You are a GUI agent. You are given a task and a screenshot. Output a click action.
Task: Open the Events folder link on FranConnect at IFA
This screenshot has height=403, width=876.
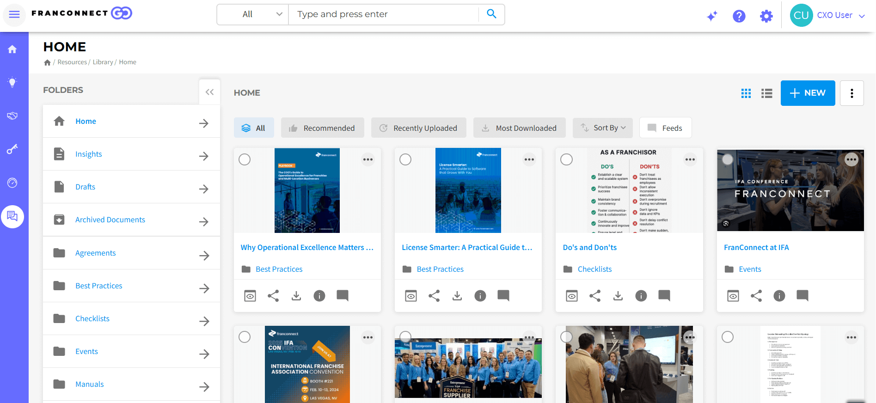point(750,269)
